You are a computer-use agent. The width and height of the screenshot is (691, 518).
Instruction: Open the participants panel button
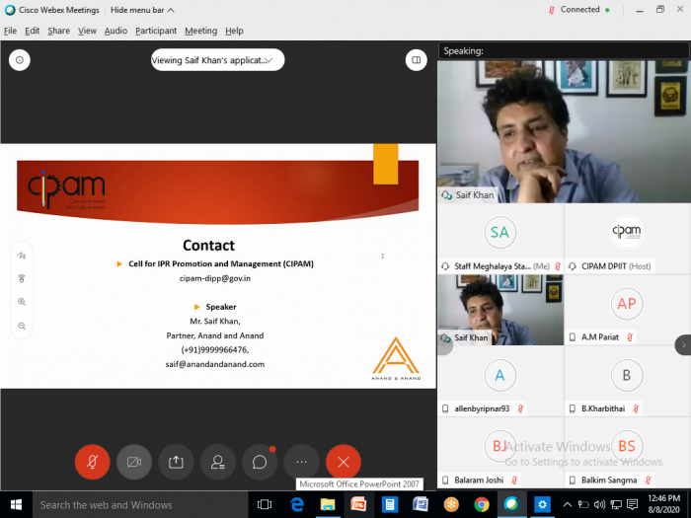(x=218, y=462)
